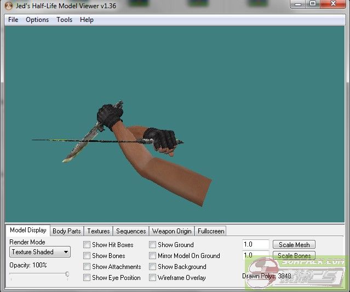Screen dimensions: 350x292
Task: Switch to the Body Parts tab
Action: point(66,231)
